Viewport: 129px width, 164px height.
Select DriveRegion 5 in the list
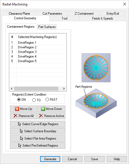38,61
